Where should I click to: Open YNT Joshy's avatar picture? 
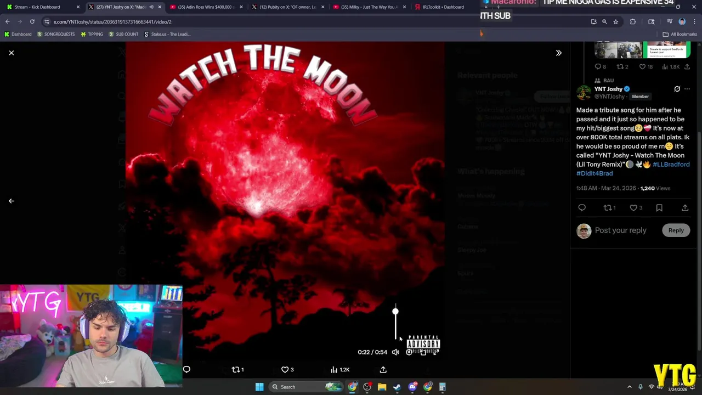(x=584, y=92)
